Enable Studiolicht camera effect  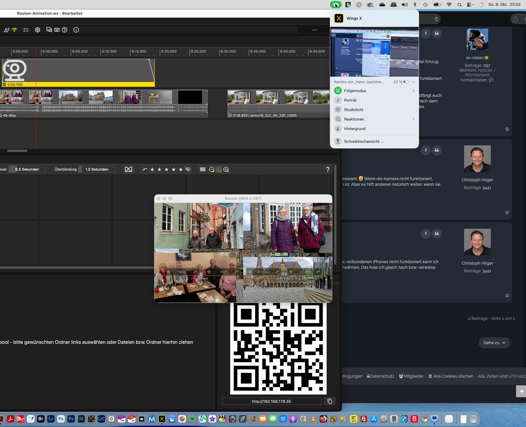353,110
